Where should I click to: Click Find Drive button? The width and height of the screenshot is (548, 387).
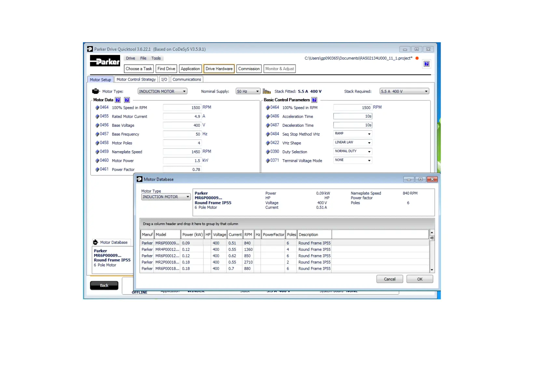(166, 69)
